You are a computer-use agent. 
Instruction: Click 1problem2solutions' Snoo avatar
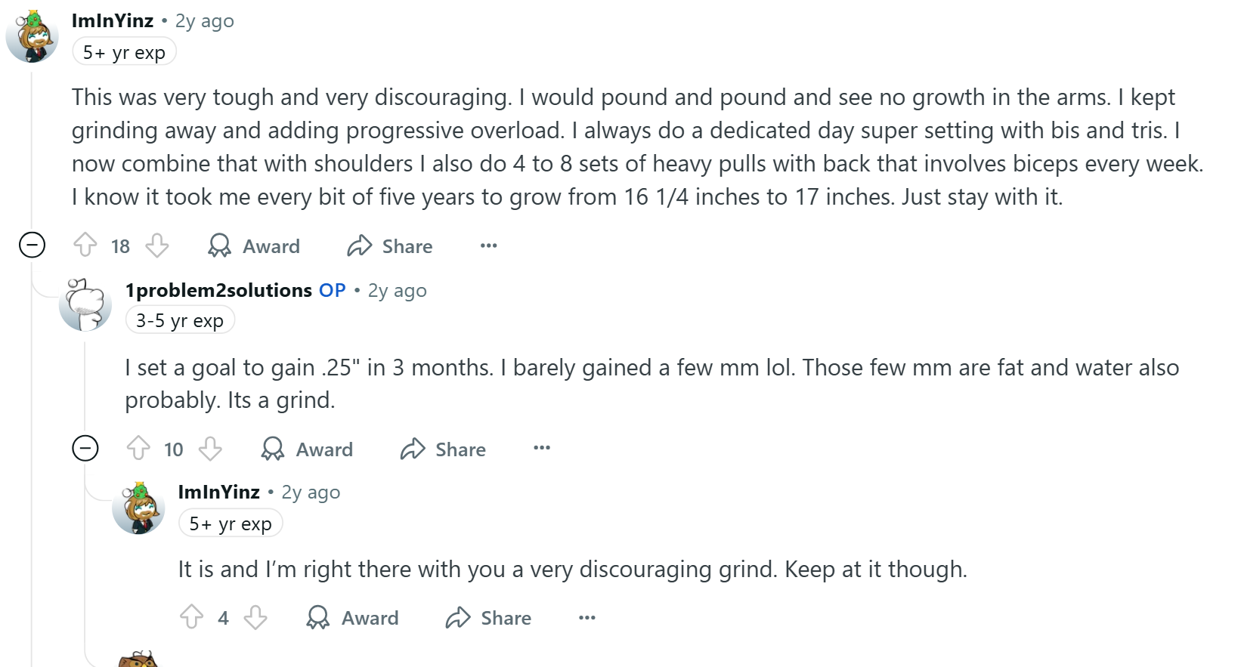click(x=85, y=304)
